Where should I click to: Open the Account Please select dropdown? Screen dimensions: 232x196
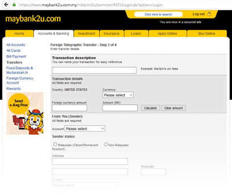(x=85, y=129)
